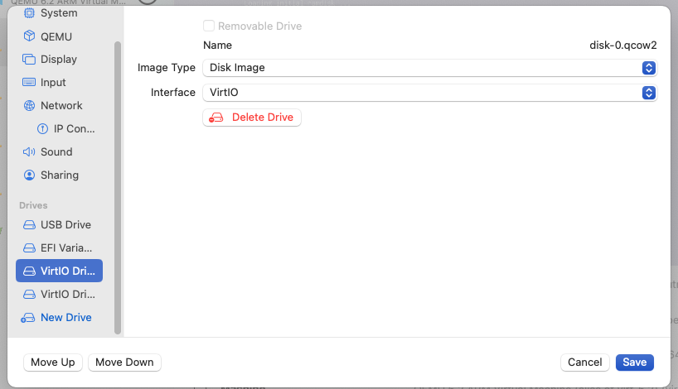678x389 pixels.
Task: Open the System settings section
Action: tap(59, 13)
